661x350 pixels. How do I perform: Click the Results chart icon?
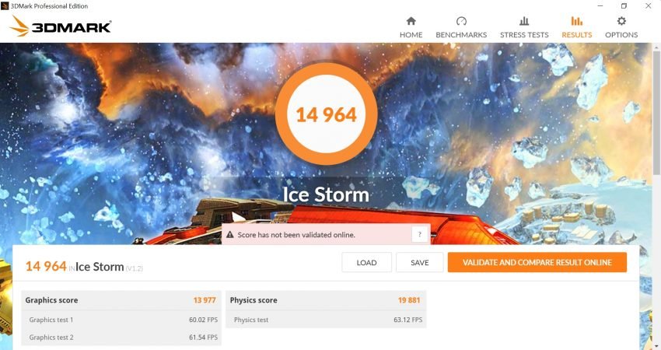pos(577,21)
